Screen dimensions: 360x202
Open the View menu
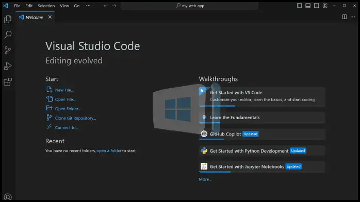64,6
